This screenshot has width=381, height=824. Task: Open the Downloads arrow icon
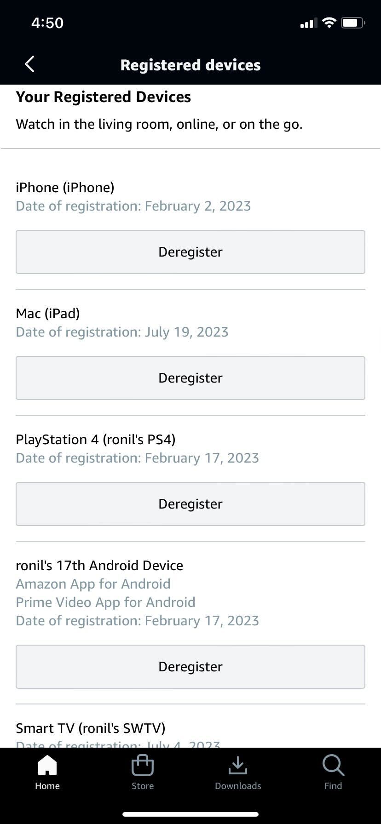[238, 765]
